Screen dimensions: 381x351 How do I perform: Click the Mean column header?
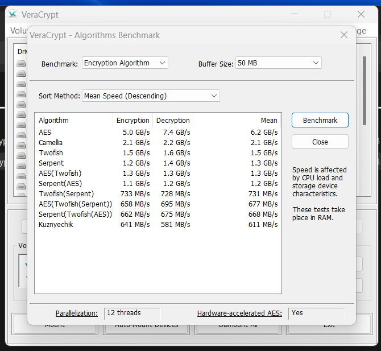237,121
